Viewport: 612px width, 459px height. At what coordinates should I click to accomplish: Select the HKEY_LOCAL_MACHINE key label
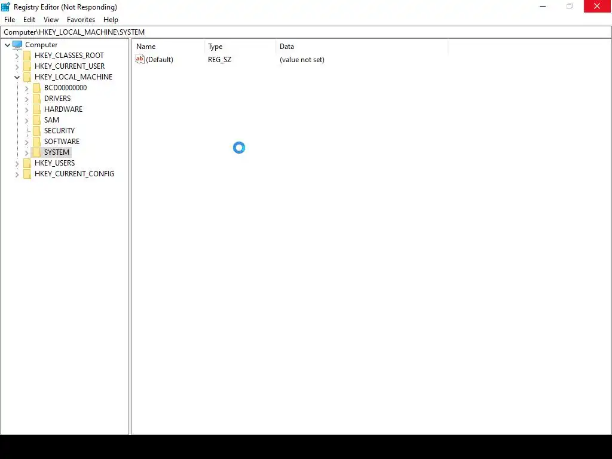pyautogui.click(x=74, y=77)
